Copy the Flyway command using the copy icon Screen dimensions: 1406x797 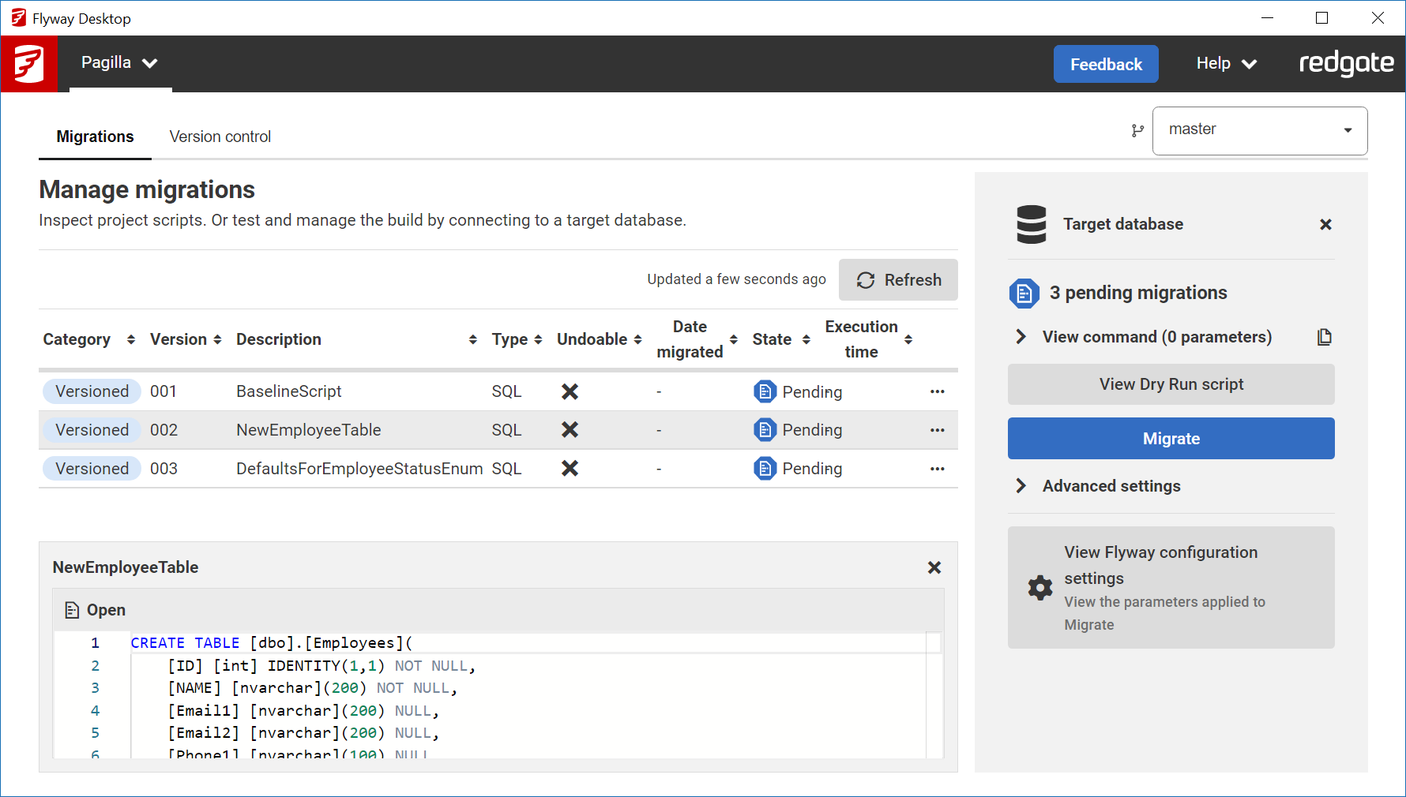pos(1324,337)
